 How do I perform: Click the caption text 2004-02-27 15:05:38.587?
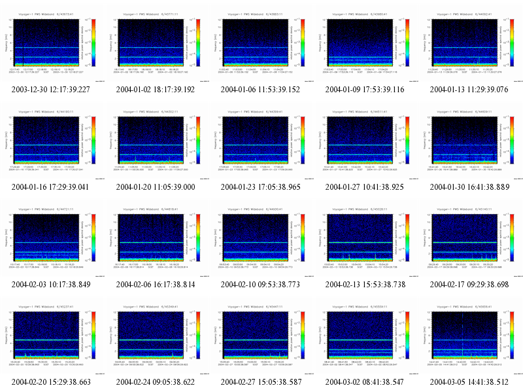(261, 382)
